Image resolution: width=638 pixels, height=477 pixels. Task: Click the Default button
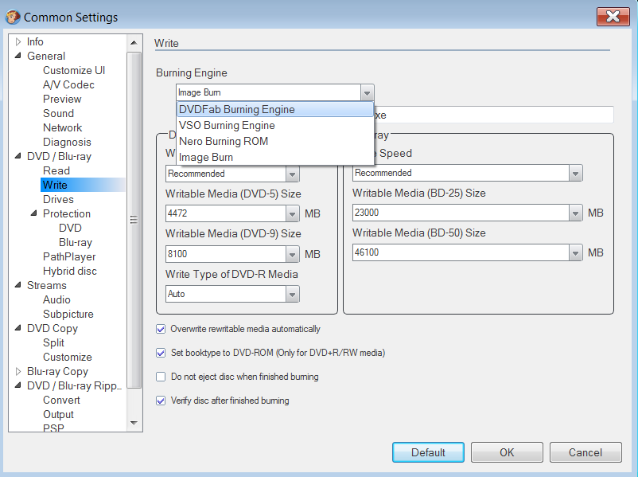pyautogui.click(x=428, y=452)
